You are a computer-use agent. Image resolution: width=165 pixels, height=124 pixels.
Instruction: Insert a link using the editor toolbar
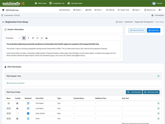coord(33,38)
